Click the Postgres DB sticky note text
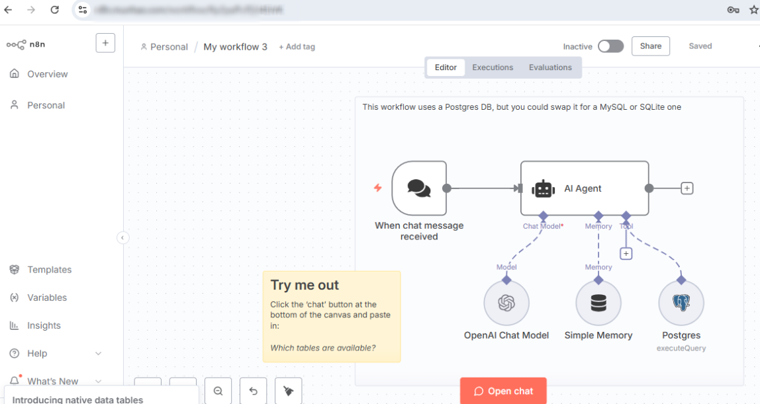This screenshot has height=404, width=760. [522, 107]
